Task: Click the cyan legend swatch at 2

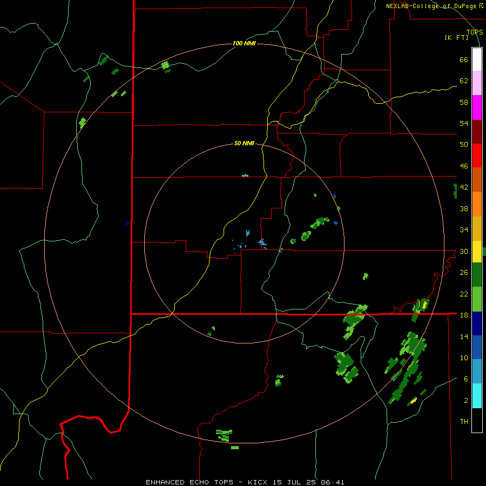Action: 477,396
